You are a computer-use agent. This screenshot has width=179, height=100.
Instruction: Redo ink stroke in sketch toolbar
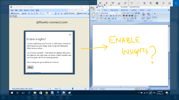138,3
